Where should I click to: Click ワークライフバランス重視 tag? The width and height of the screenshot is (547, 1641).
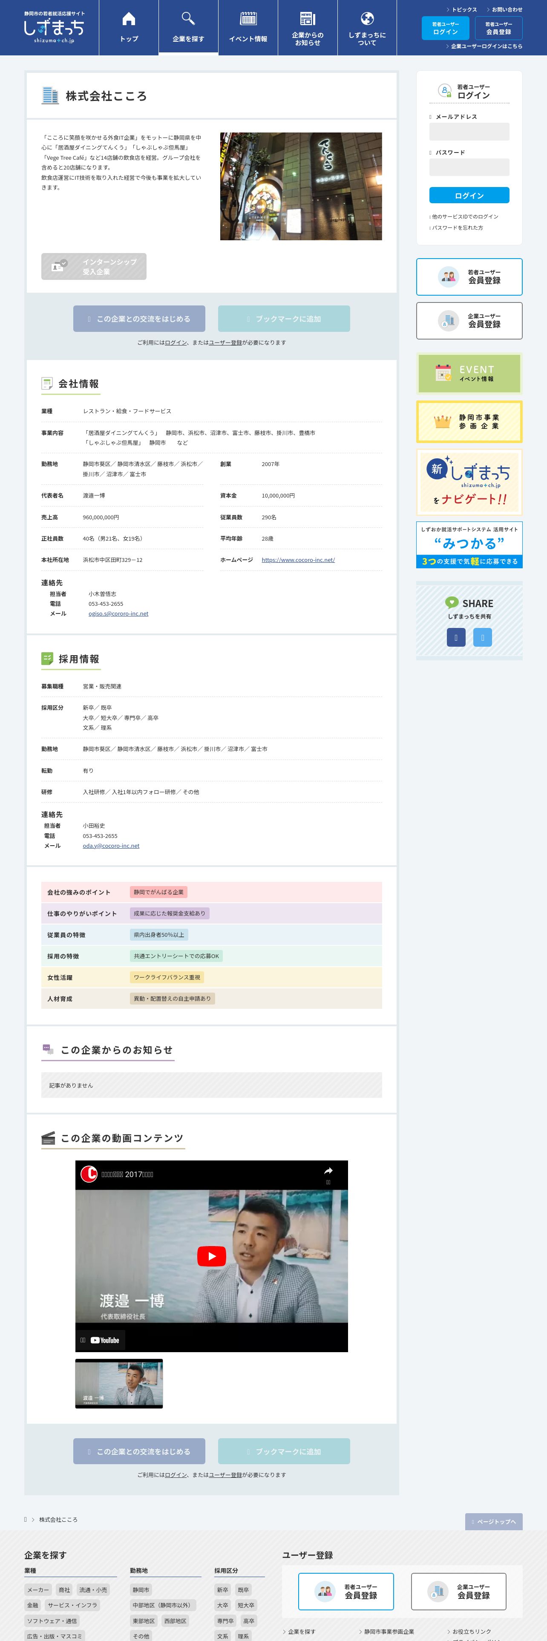point(167,977)
